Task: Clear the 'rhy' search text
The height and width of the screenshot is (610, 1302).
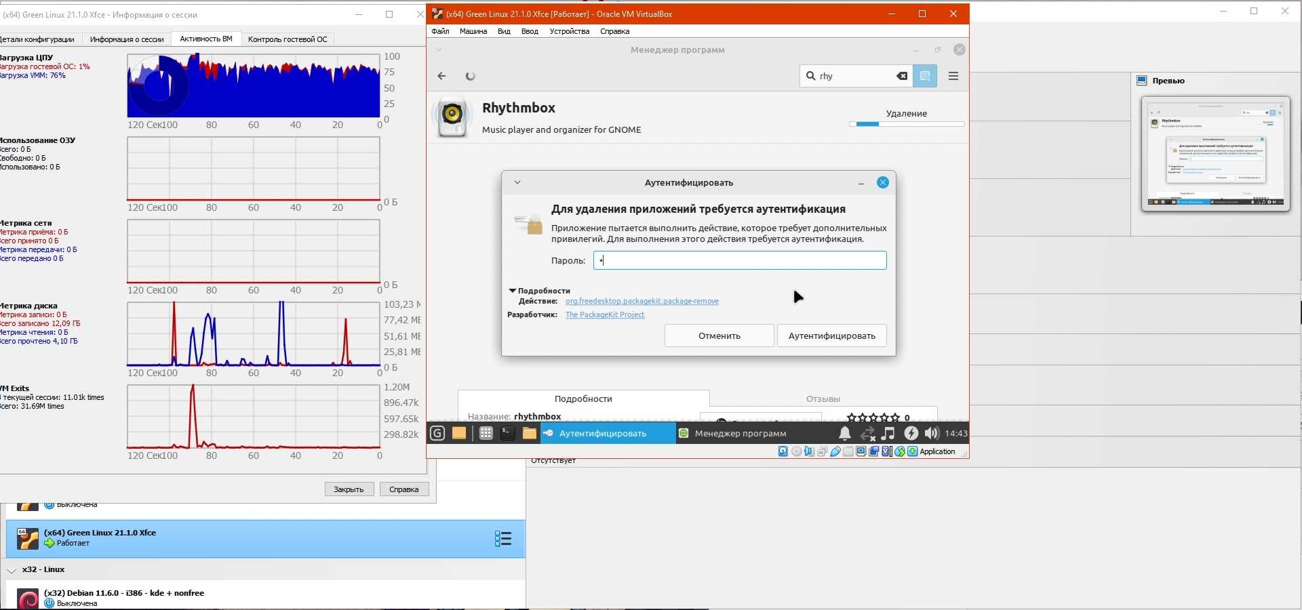Action: pyautogui.click(x=902, y=76)
